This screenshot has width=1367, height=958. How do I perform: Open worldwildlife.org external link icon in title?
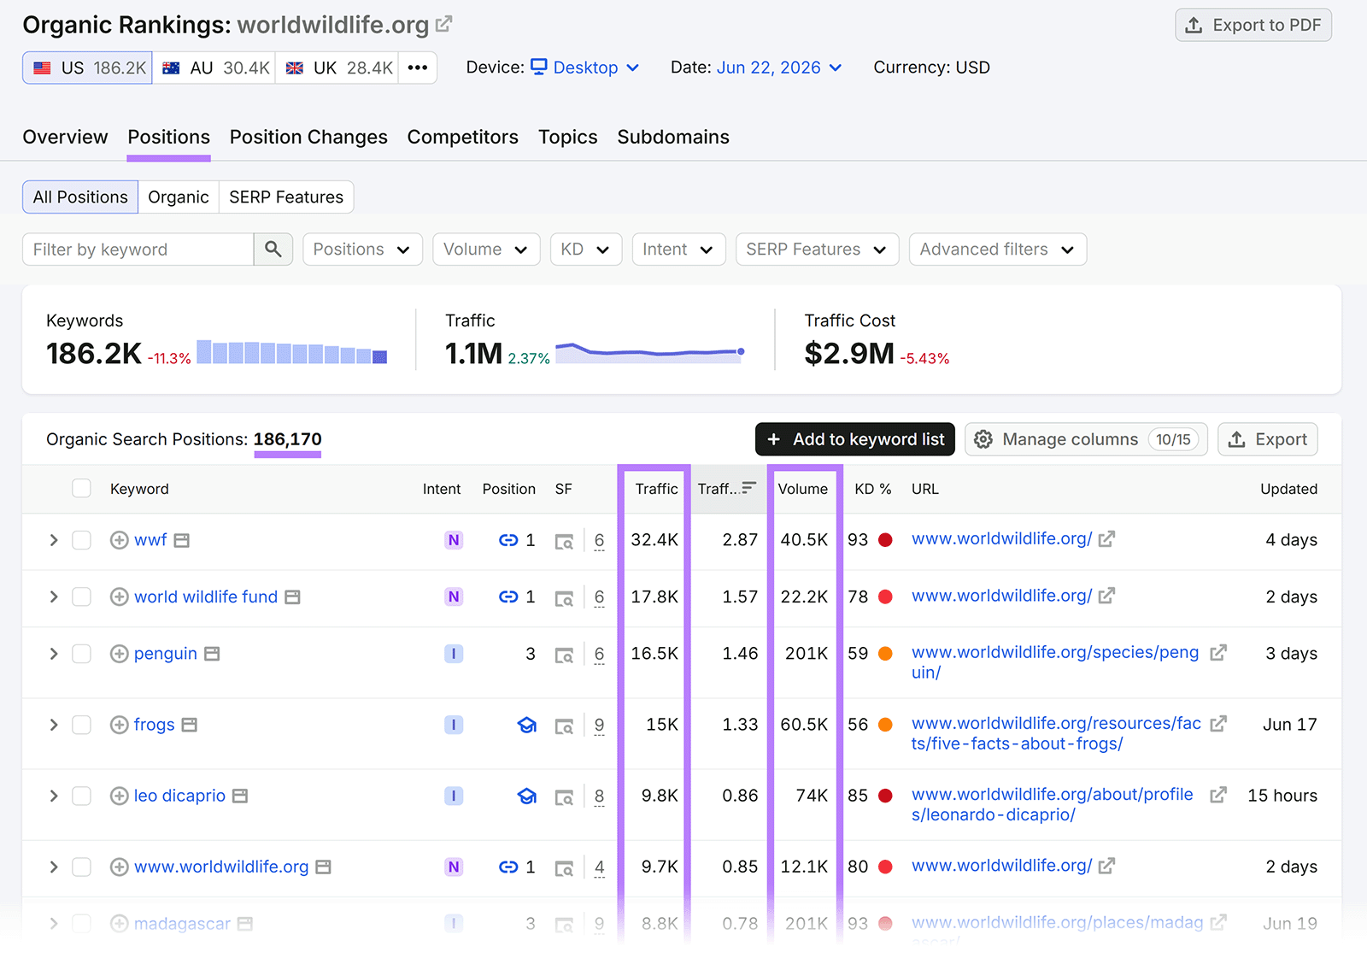point(443,25)
